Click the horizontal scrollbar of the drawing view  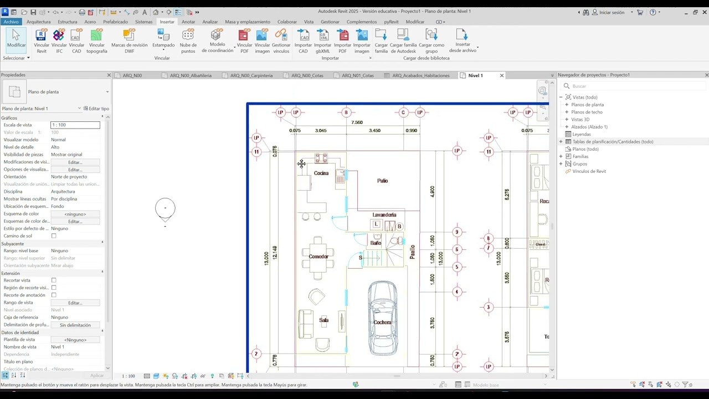tap(397, 376)
